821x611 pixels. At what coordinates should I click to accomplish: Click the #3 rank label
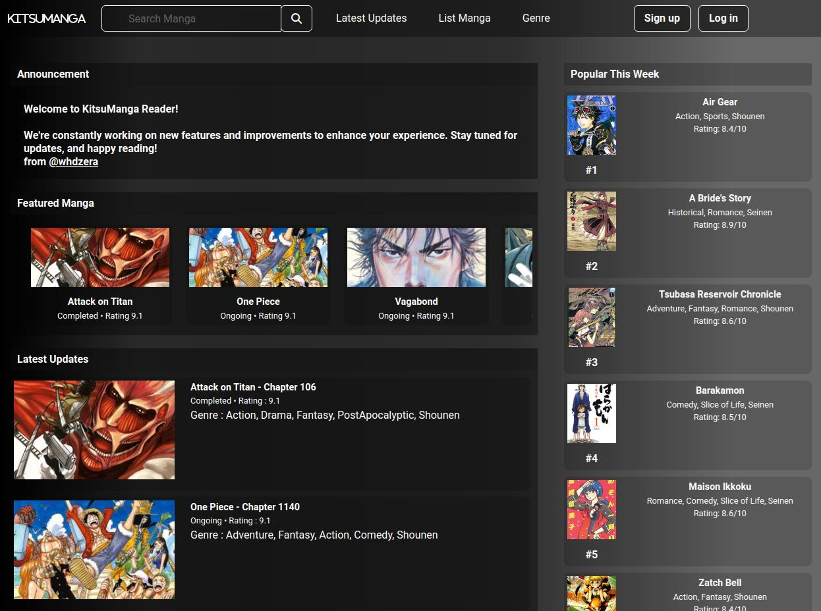coord(592,362)
